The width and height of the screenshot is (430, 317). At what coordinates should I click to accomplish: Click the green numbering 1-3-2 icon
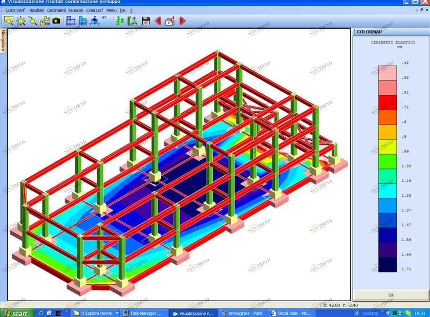coord(120,20)
